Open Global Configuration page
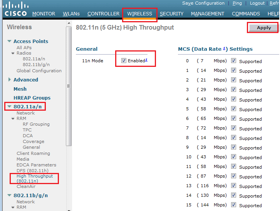The image size is (280, 211). (x=39, y=71)
